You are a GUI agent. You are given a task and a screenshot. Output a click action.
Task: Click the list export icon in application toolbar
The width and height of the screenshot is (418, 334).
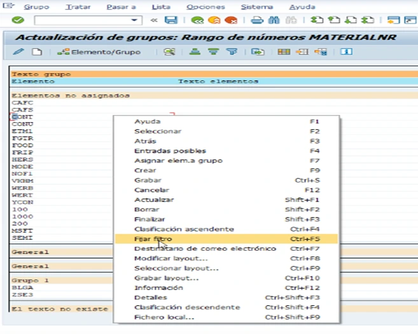tap(258, 52)
